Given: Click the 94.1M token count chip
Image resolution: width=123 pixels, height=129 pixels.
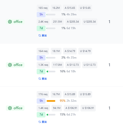Looking at the screenshot, I should (57, 108).
